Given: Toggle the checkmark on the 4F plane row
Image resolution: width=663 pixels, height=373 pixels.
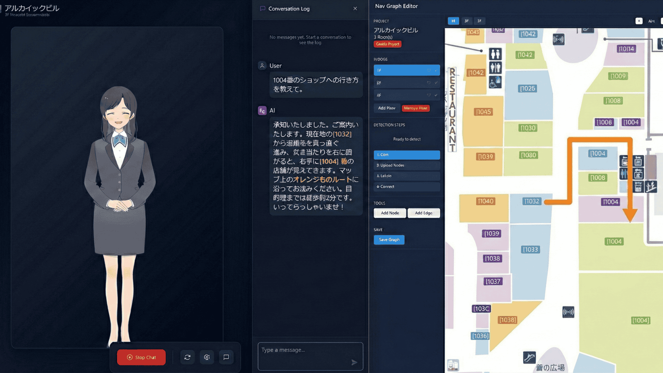Looking at the screenshot, I should coord(436,95).
